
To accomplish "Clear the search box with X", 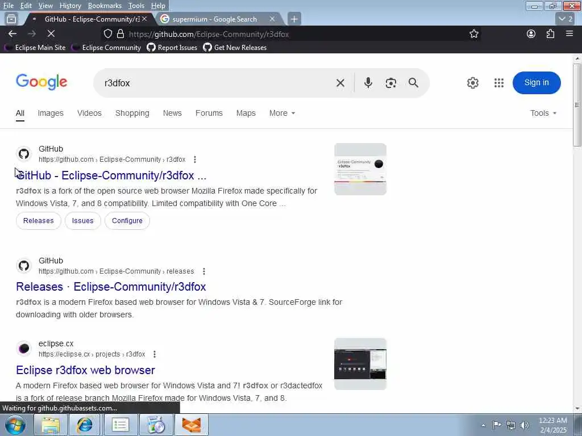I will (340, 83).
